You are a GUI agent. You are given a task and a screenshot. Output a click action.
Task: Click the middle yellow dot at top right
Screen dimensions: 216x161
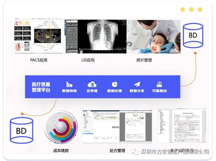[191, 10]
